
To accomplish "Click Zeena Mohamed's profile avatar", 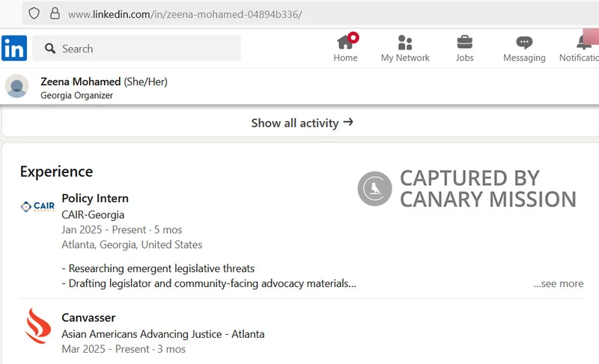I will pos(16,86).
